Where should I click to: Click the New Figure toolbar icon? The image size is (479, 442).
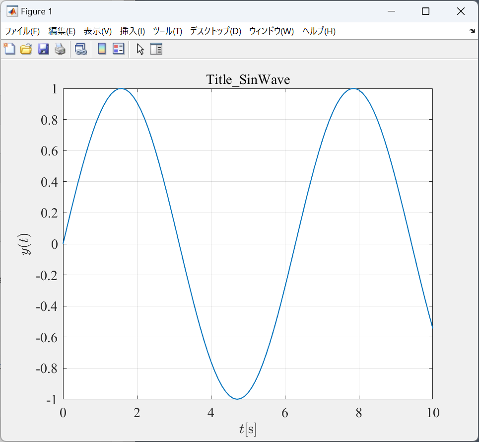point(9,49)
